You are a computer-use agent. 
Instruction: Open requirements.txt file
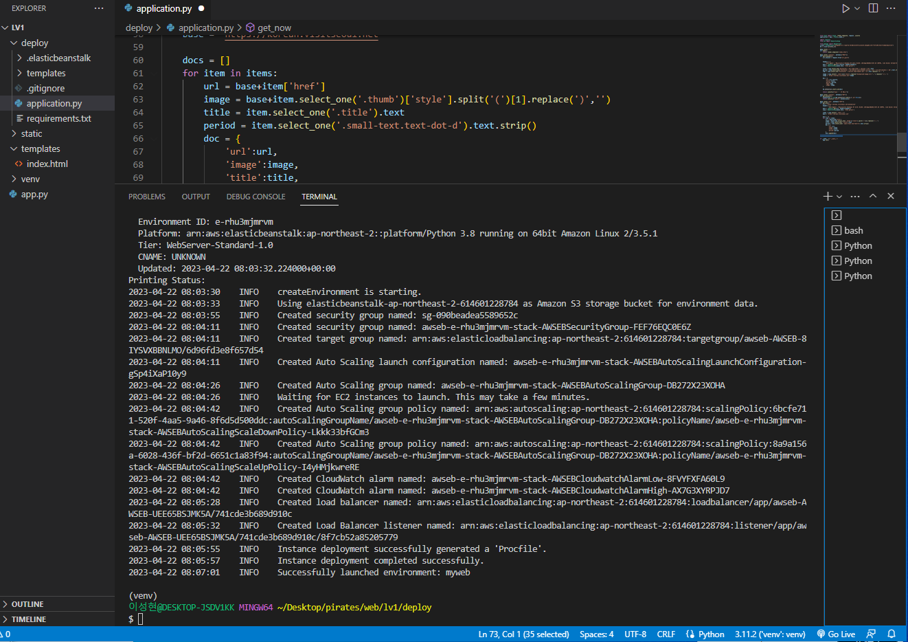pos(57,118)
